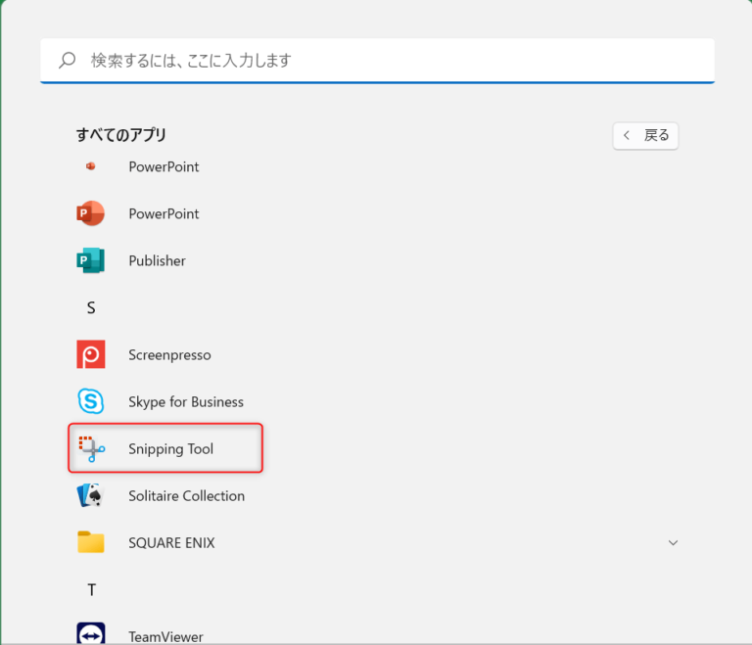Expand the SQUARE ENIX folder chevron

673,542
